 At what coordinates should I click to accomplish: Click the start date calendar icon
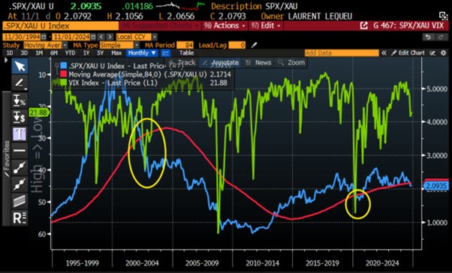coord(44,37)
